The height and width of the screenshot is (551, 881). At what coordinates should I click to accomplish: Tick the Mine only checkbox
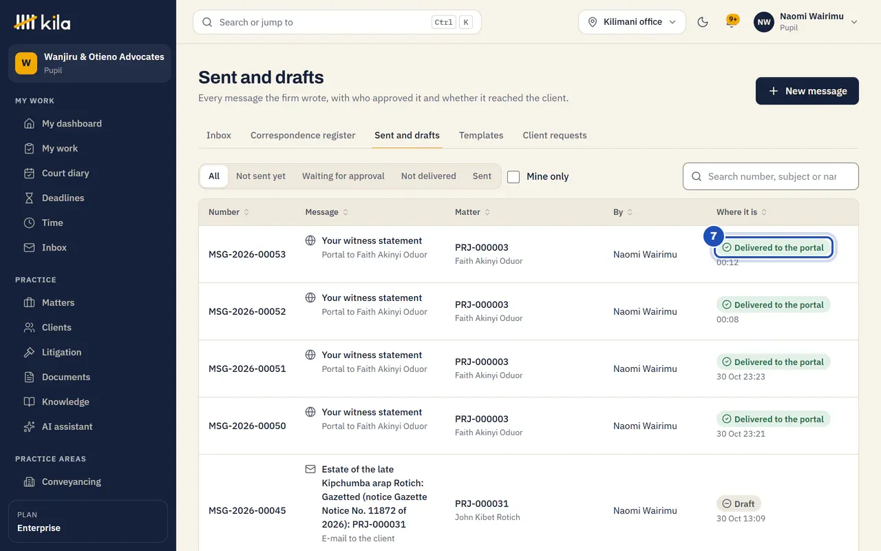pos(513,177)
